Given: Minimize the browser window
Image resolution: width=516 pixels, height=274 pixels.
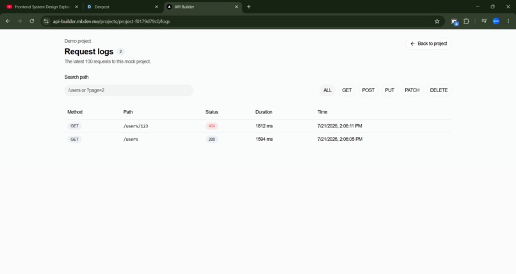Looking at the screenshot, I should pos(478,6).
